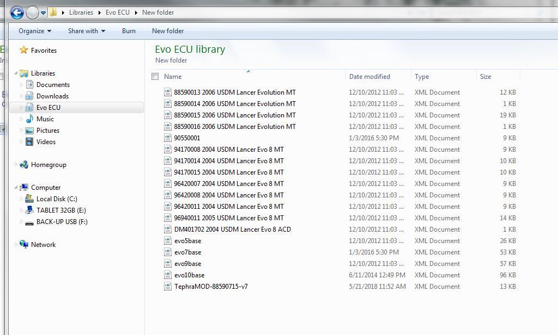Toggle the select-all checkbox in header
558x335 pixels.
pos(155,77)
